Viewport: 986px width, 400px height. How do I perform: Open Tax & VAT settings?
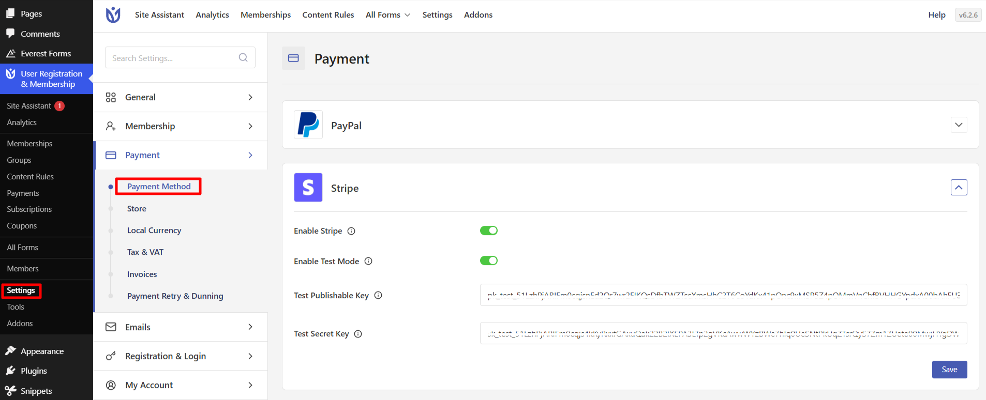[145, 252]
